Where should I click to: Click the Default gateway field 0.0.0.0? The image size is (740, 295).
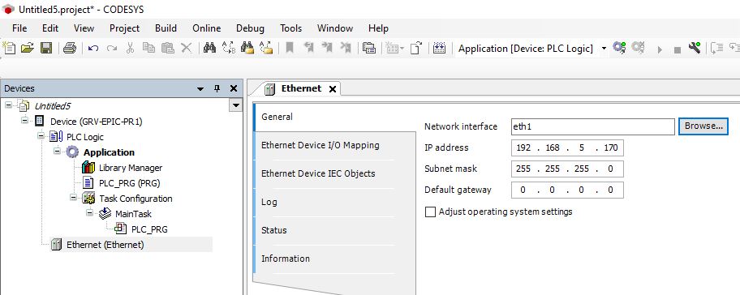click(567, 190)
